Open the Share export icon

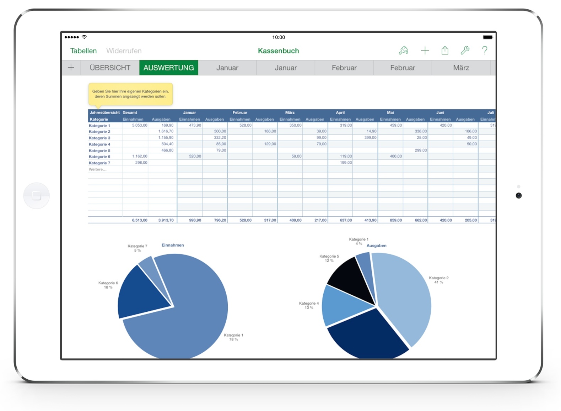[x=445, y=51]
